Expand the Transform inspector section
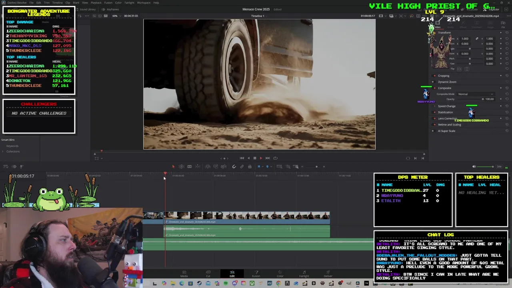Screen dimensions: 512x288 click(444, 32)
